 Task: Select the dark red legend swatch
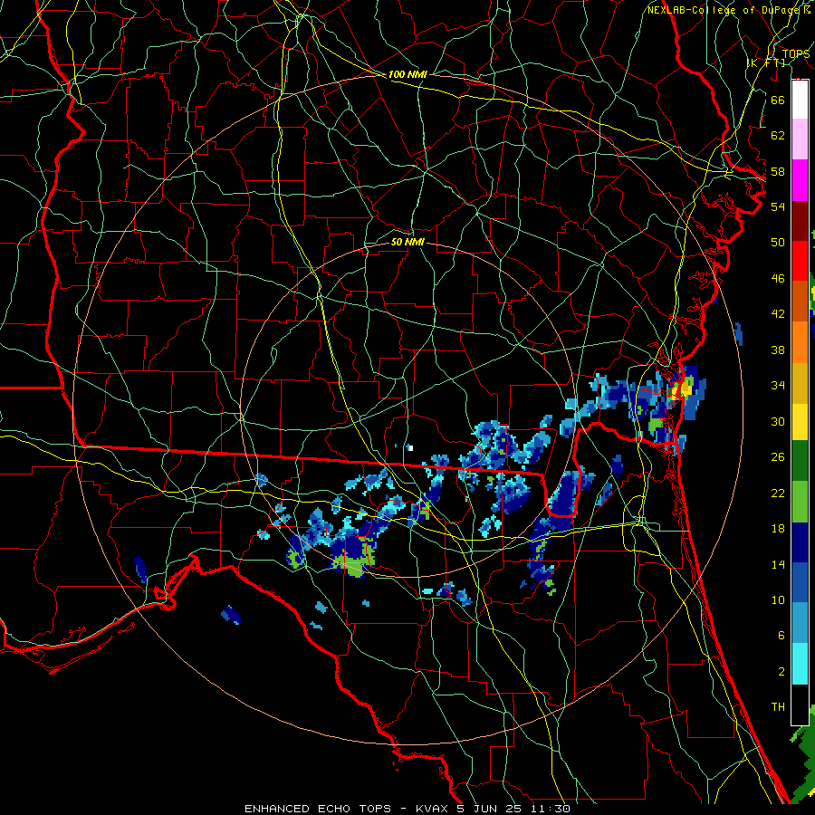(x=800, y=220)
